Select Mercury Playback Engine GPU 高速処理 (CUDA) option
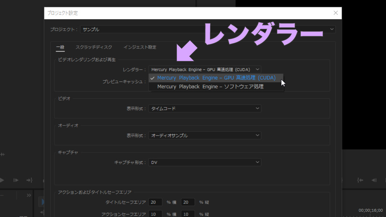Viewport: 386px width, 217px height. pyautogui.click(x=216, y=78)
